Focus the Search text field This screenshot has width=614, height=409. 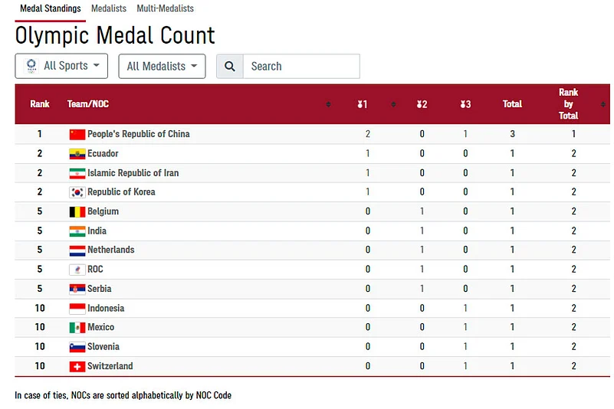[x=301, y=67]
